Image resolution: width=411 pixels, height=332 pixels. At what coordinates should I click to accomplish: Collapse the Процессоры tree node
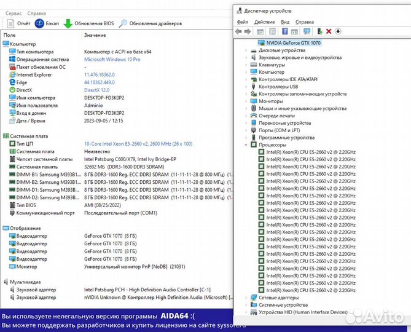click(x=246, y=144)
